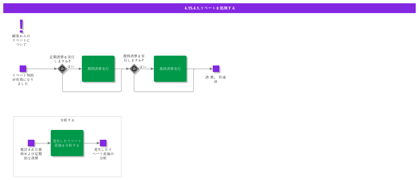Click the 集計された最終および定期的な清算 start event square
The height and width of the screenshot is (180, 419).
click(x=31, y=143)
